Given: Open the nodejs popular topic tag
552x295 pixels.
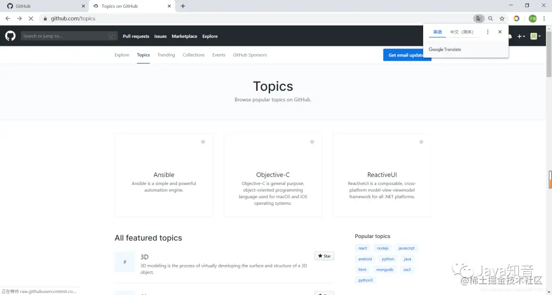Looking at the screenshot, I should pyautogui.click(x=383, y=248).
